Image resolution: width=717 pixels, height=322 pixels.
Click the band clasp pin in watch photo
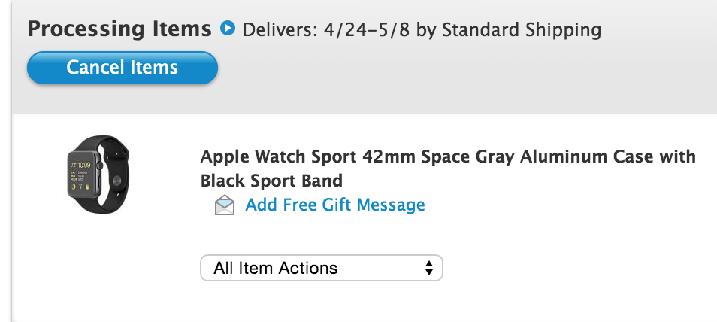[116, 180]
